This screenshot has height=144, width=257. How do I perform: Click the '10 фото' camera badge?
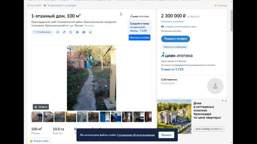point(41,107)
